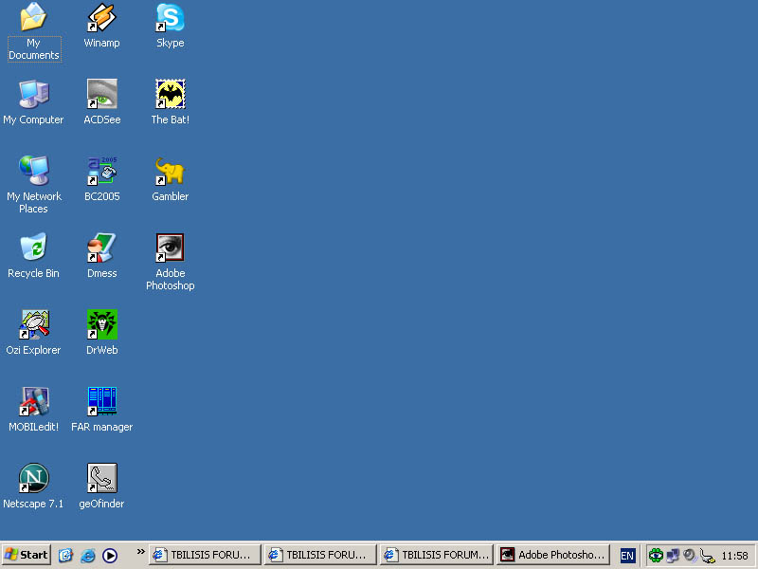Click the network connection tray icon
Viewport: 758px width, 569px height.
673,555
